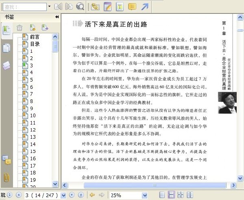Go forward to next view
This screenshot has width=244, height=200.
(102, 195)
